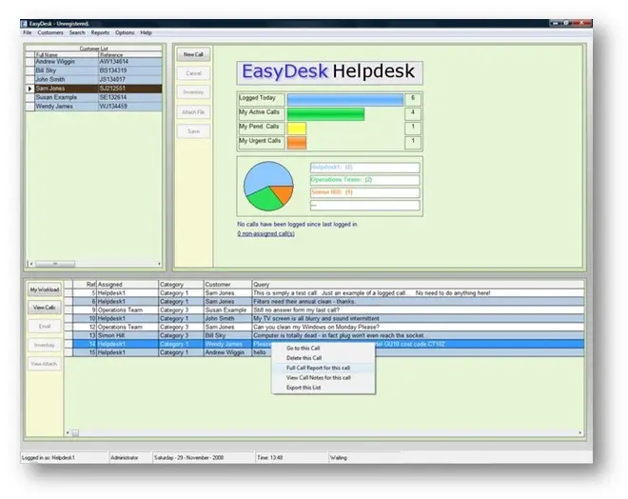This screenshot has height=499, width=628.
Task: Click reference WJ134459
Action: pyautogui.click(x=130, y=107)
